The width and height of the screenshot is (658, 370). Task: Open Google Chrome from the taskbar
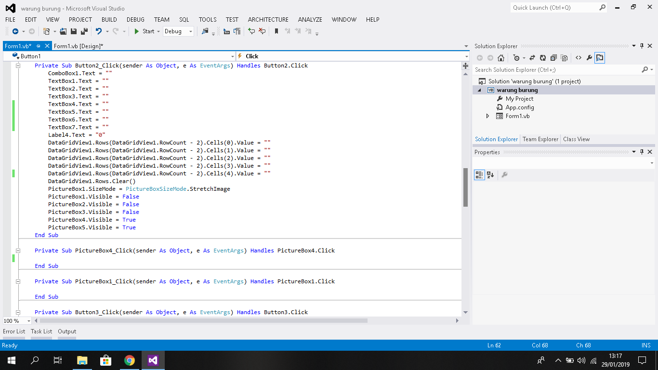[x=130, y=360]
